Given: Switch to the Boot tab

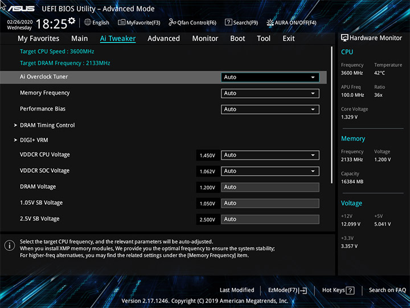Looking at the screenshot, I should [x=237, y=39].
